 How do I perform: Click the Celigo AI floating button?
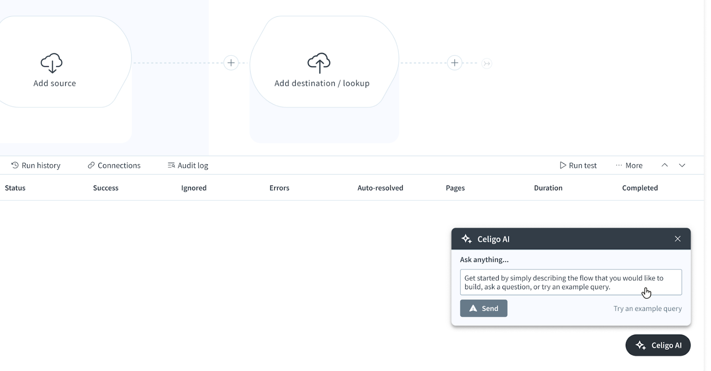[658, 345]
